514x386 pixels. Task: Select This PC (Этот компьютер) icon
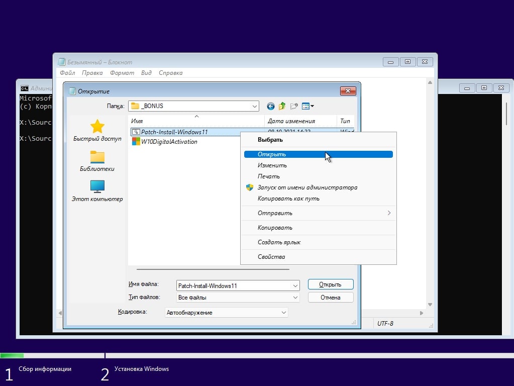point(97,186)
